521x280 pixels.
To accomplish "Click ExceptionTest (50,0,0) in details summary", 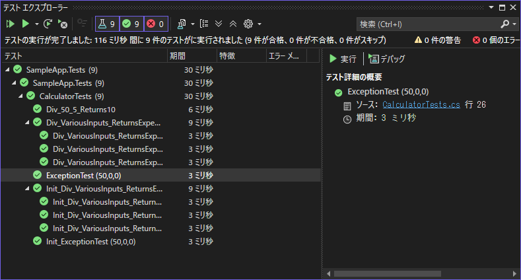I will point(388,92).
